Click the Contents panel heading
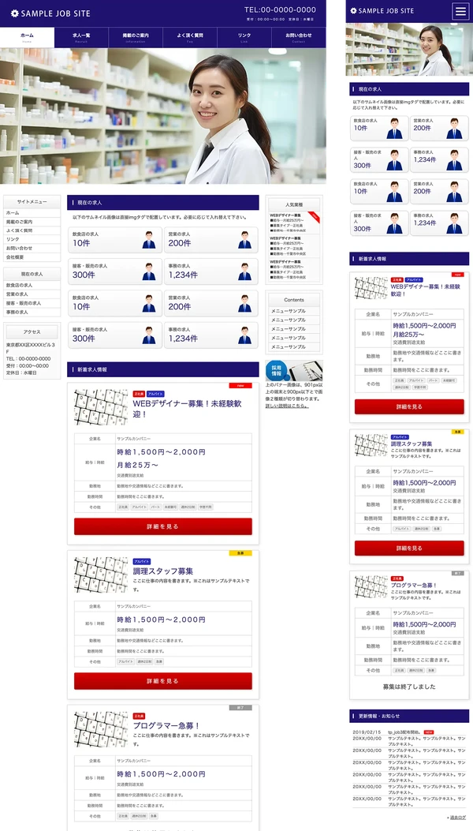This screenshot has width=473, height=831. 294,300
